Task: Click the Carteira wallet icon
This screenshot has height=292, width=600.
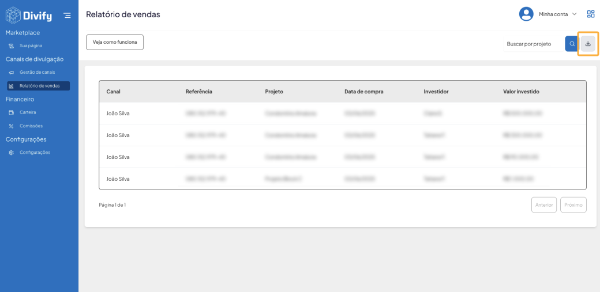Action: tap(12, 112)
